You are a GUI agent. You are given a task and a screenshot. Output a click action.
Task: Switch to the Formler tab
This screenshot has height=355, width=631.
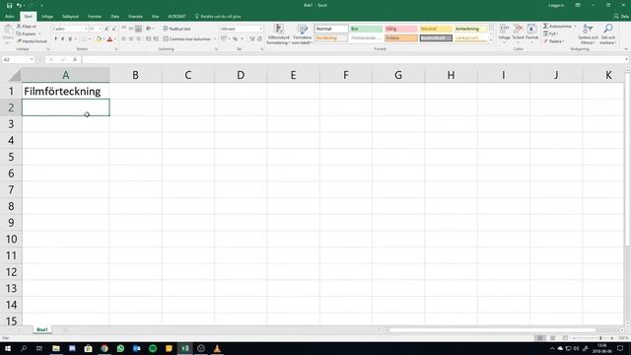pyautogui.click(x=95, y=17)
